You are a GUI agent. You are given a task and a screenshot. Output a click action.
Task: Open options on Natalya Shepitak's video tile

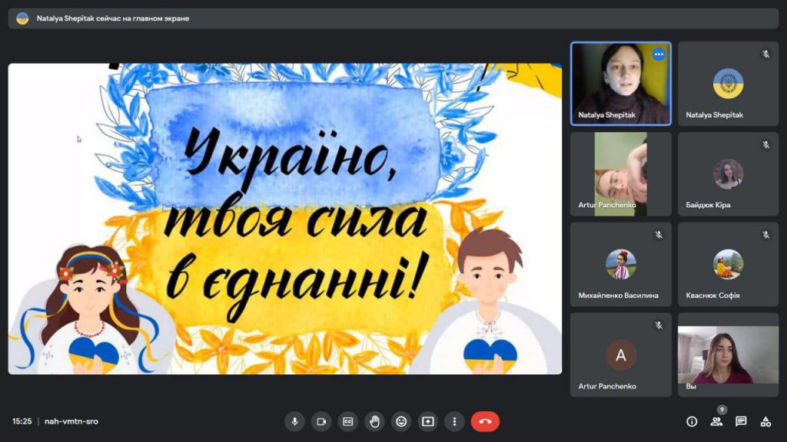(x=659, y=54)
